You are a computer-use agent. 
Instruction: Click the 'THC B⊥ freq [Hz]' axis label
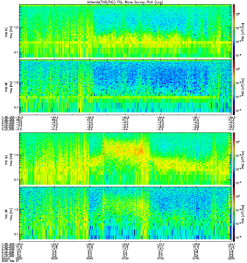[9, 160]
